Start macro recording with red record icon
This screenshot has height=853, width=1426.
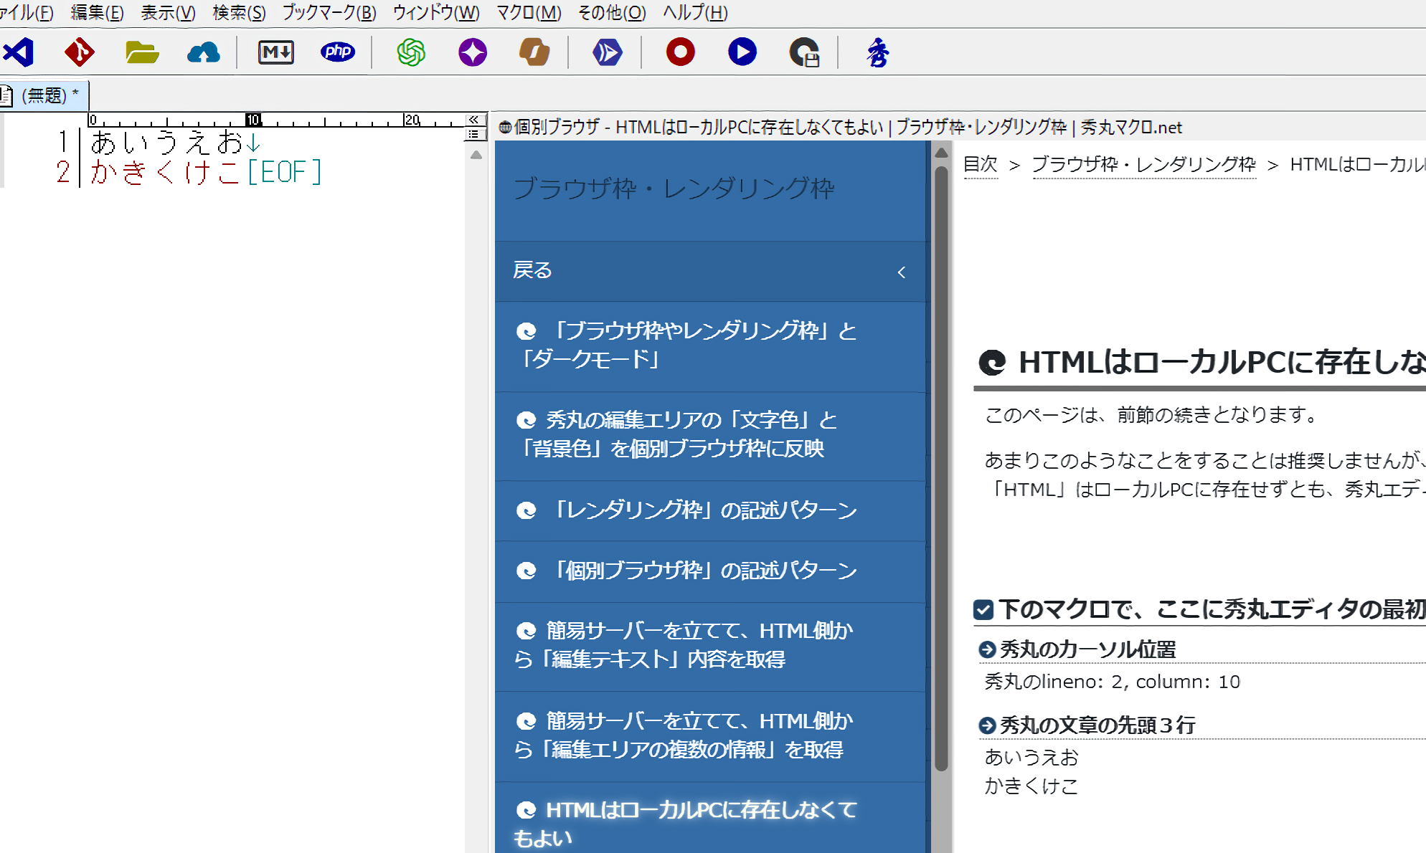click(680, 52)
